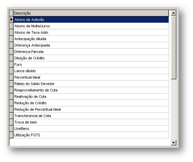Click the scroll up arrow button
Screen dimensions: 193x162
[x=174, y=13]
